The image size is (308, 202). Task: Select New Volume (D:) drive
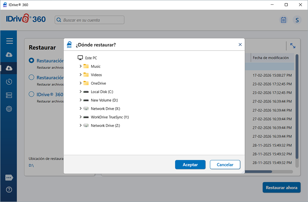(104, 100)
